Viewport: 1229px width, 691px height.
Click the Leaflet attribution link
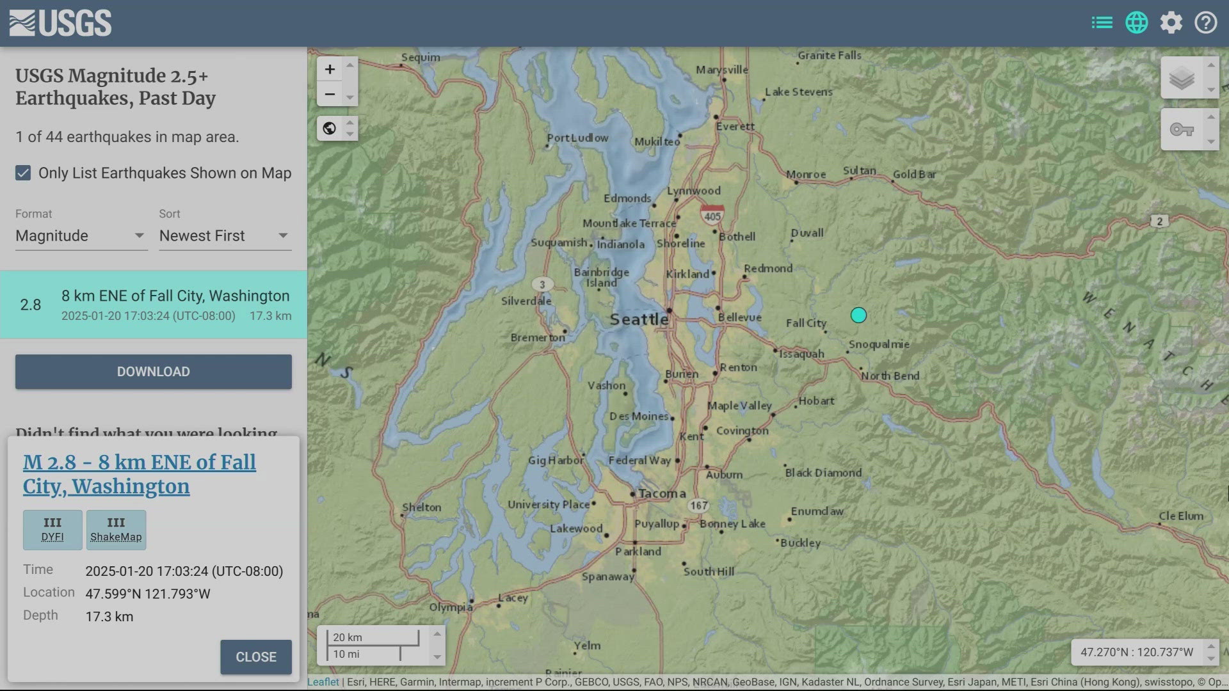tap(323, 681)
